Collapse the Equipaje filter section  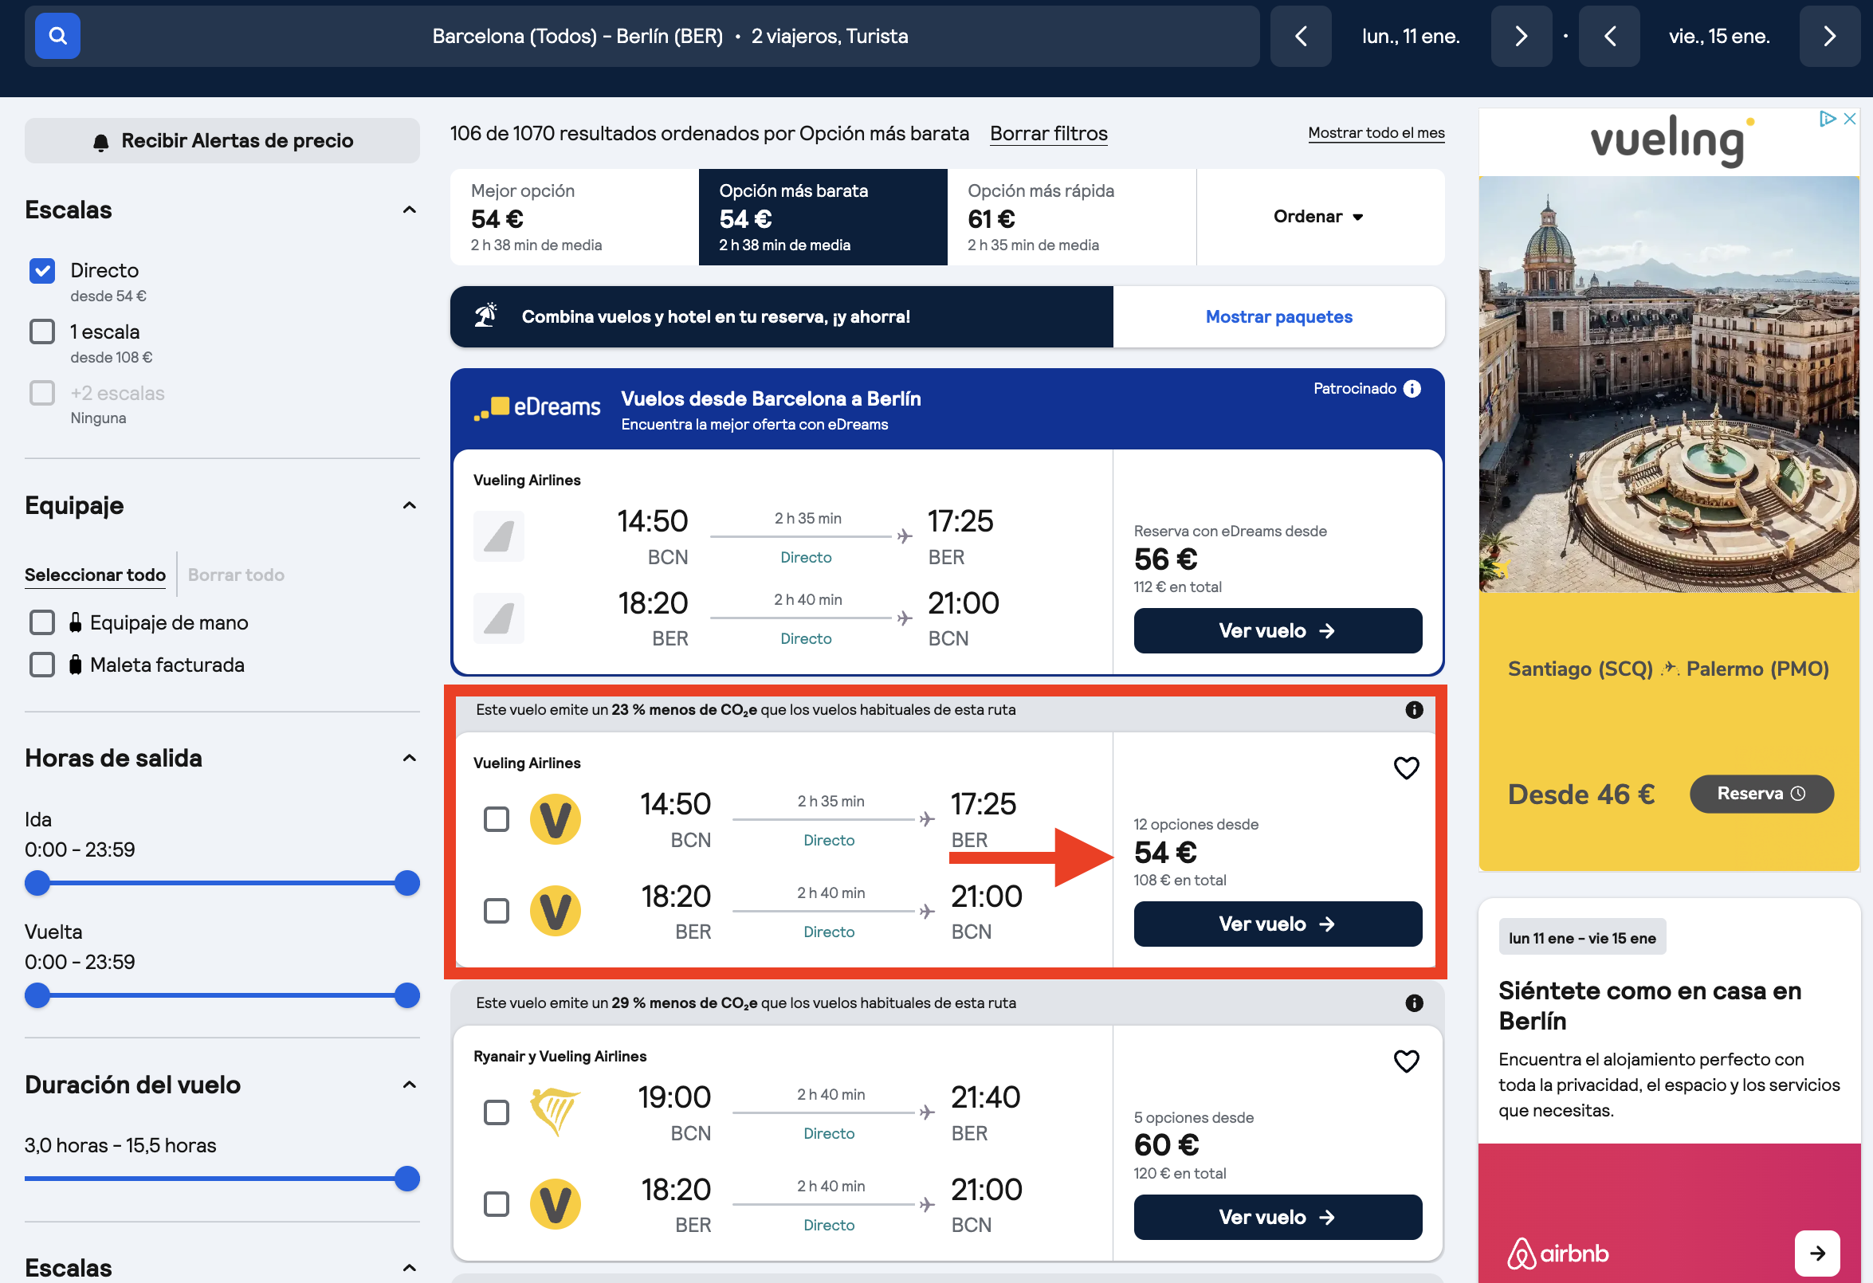pos(410,506)
